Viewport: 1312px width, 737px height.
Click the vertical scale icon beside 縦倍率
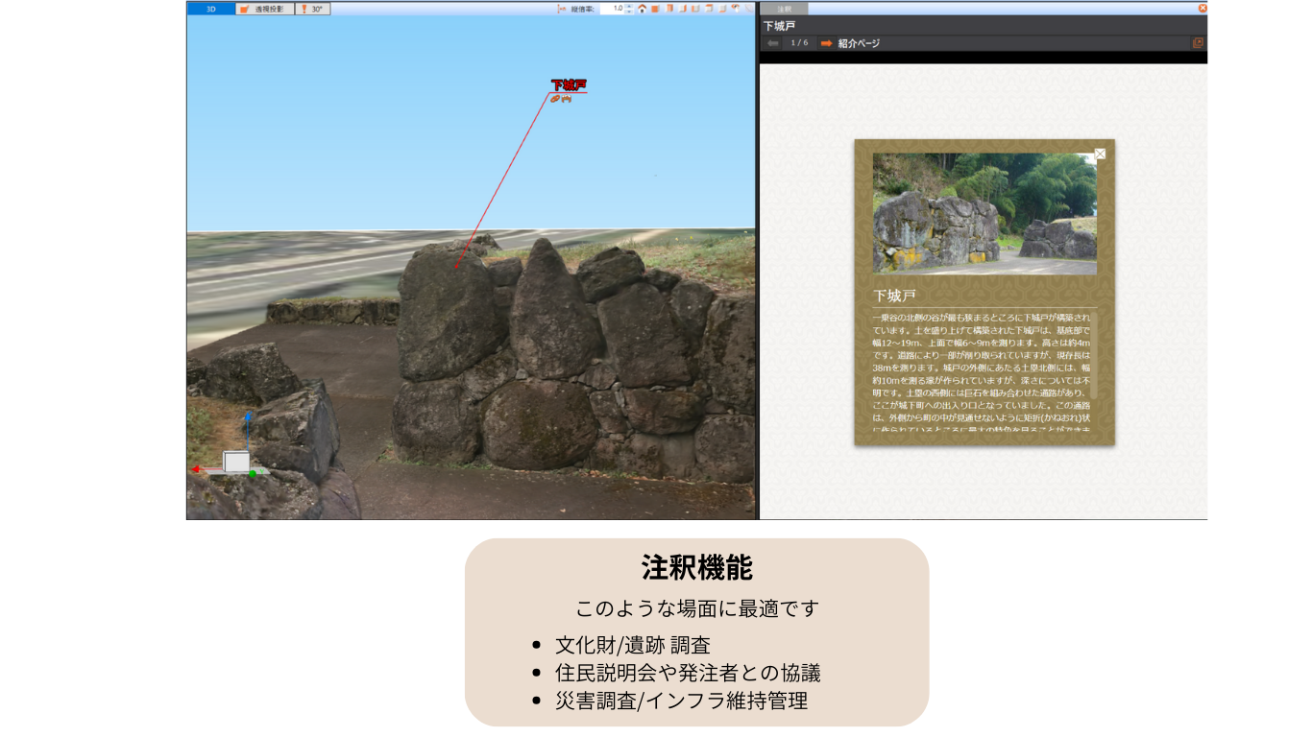(563, 9)
